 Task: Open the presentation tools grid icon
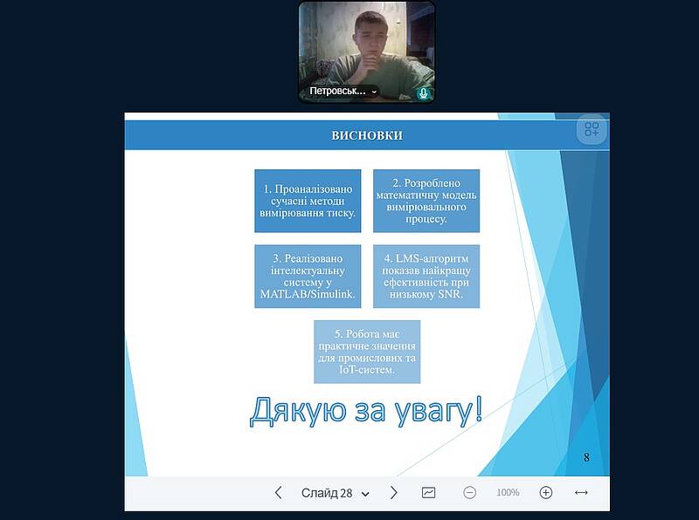click(592, 130)
